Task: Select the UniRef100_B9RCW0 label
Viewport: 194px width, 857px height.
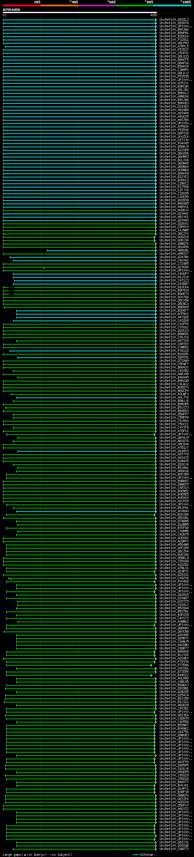Action: click(x=174, y=87)
